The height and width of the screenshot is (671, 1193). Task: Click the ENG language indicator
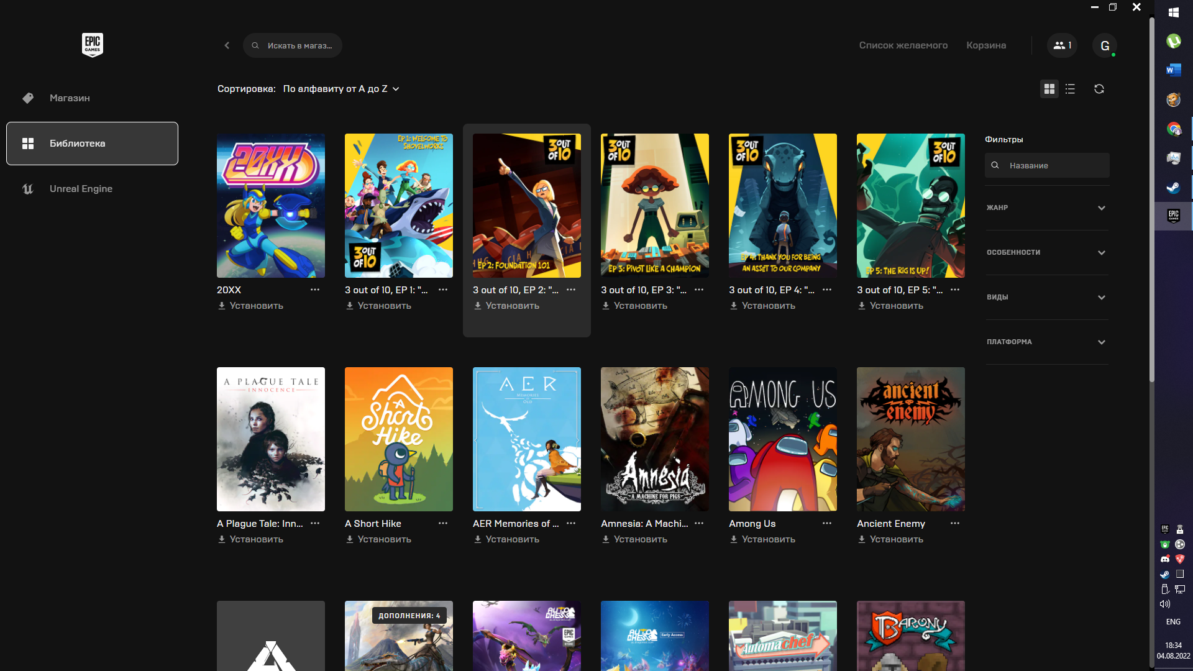1173,622
